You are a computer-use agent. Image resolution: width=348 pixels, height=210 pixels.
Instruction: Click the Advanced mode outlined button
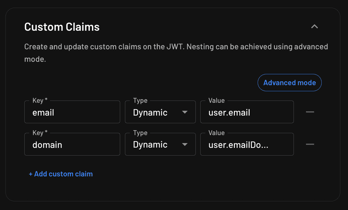[289, 82]
